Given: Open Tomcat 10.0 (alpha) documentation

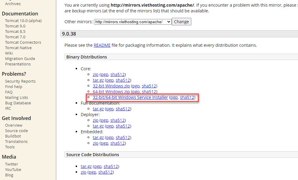Looking at the screenshot, I should [x=23, y=21].
